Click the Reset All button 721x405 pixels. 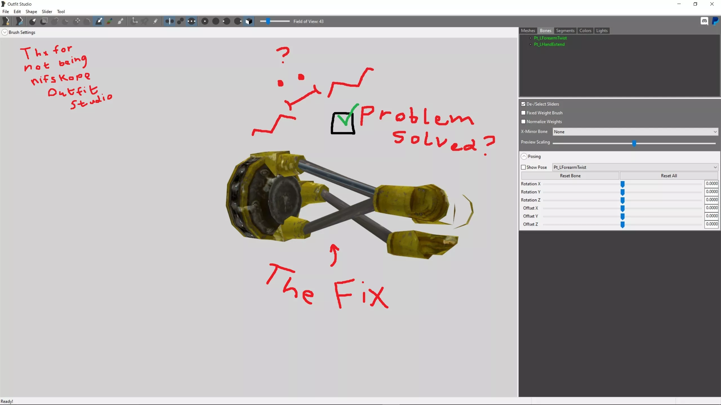click(669, 176)
